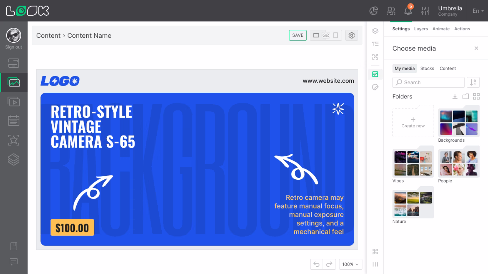
Task: Open the users icon in top bar
Action: [391, 11]
